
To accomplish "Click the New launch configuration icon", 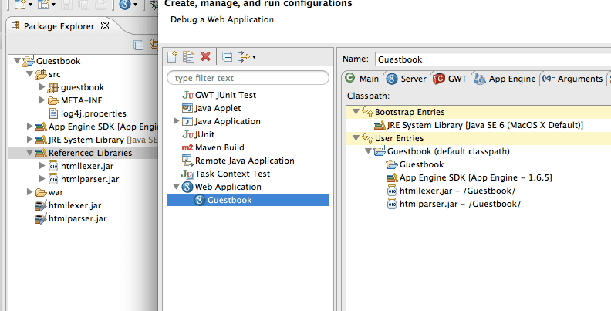I will pos(172,57).
